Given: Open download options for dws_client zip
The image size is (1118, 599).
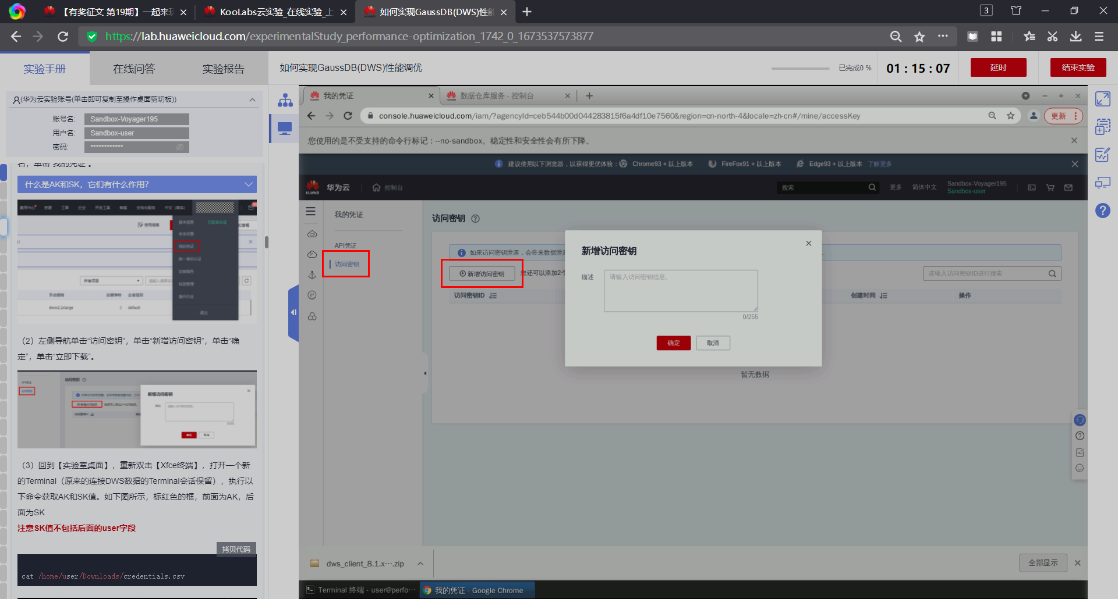Looking at the screenshot, I should pyautogui.click(x=420, y=564).
